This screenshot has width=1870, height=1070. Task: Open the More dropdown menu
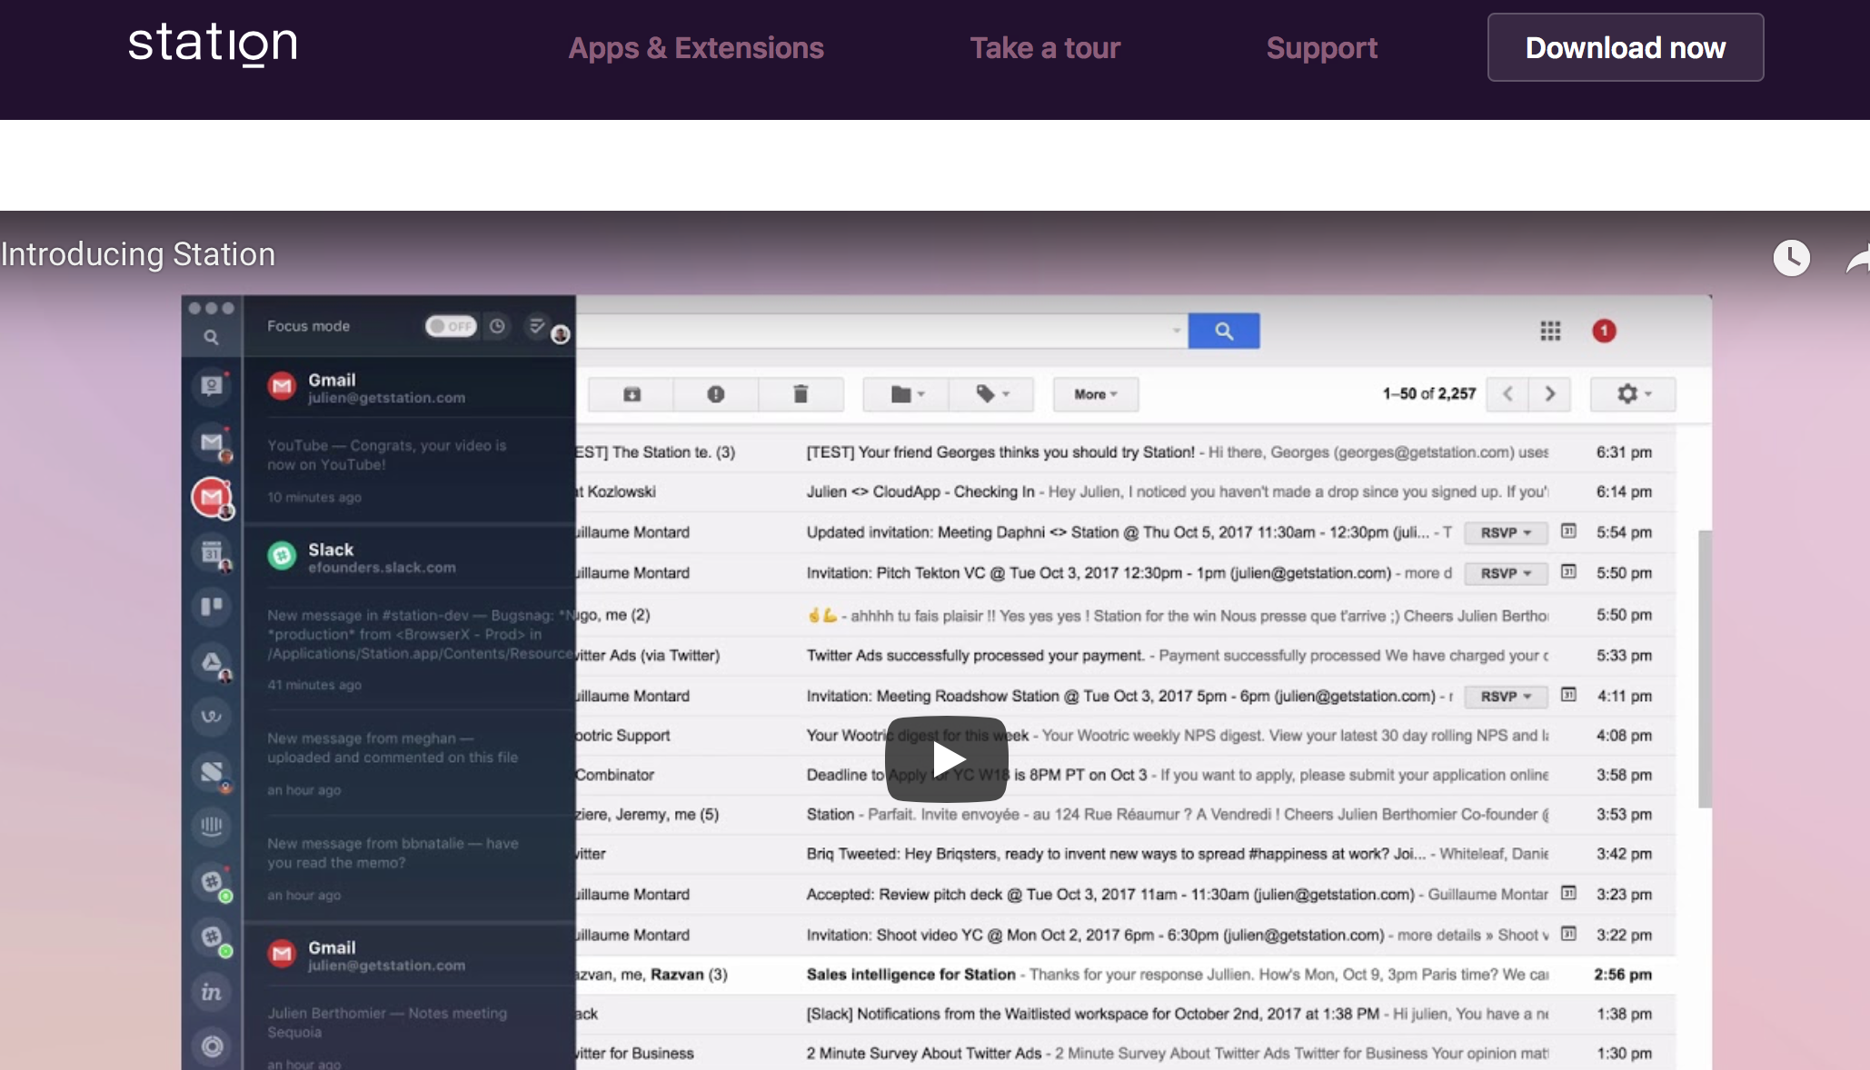coord(1096,394)
